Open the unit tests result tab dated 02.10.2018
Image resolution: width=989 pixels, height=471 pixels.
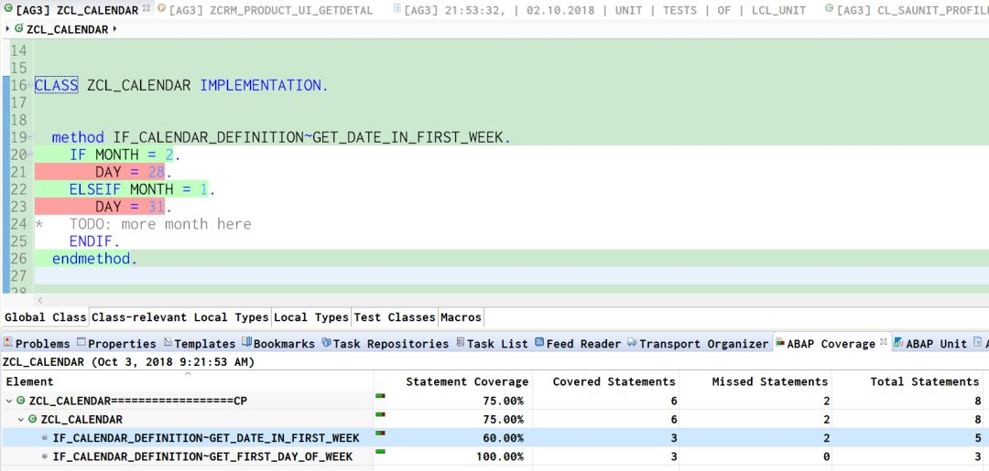click(x=599, y=10)
